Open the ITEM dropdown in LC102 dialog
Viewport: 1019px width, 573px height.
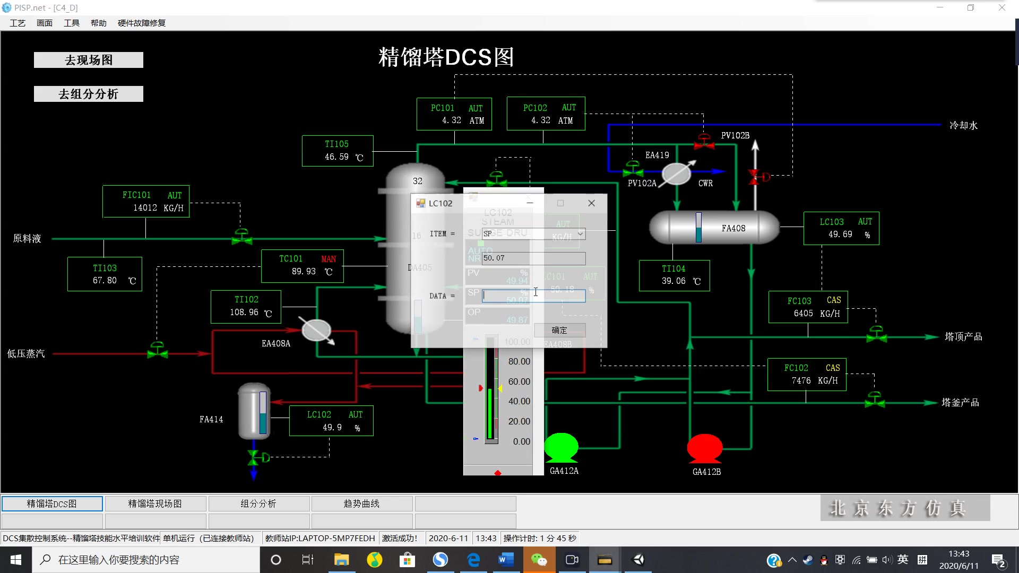[580, 233]
